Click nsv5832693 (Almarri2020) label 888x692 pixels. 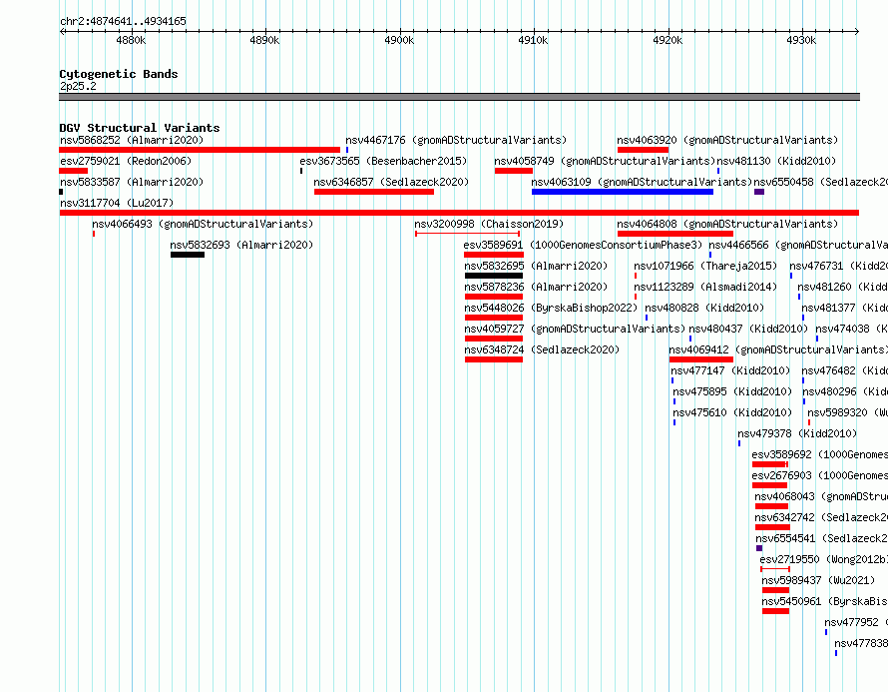pyautogui.click(x=241, y=245)
